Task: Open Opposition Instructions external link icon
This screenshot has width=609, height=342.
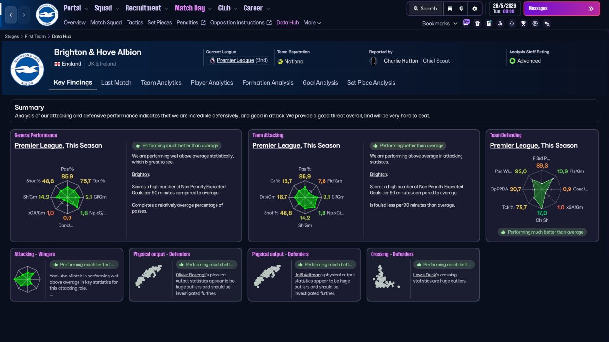Action: [269, 23]
